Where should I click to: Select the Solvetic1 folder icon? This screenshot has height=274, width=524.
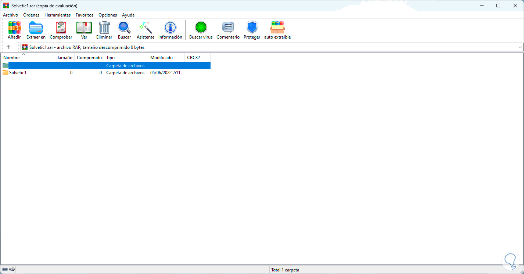tap(6, 72)
